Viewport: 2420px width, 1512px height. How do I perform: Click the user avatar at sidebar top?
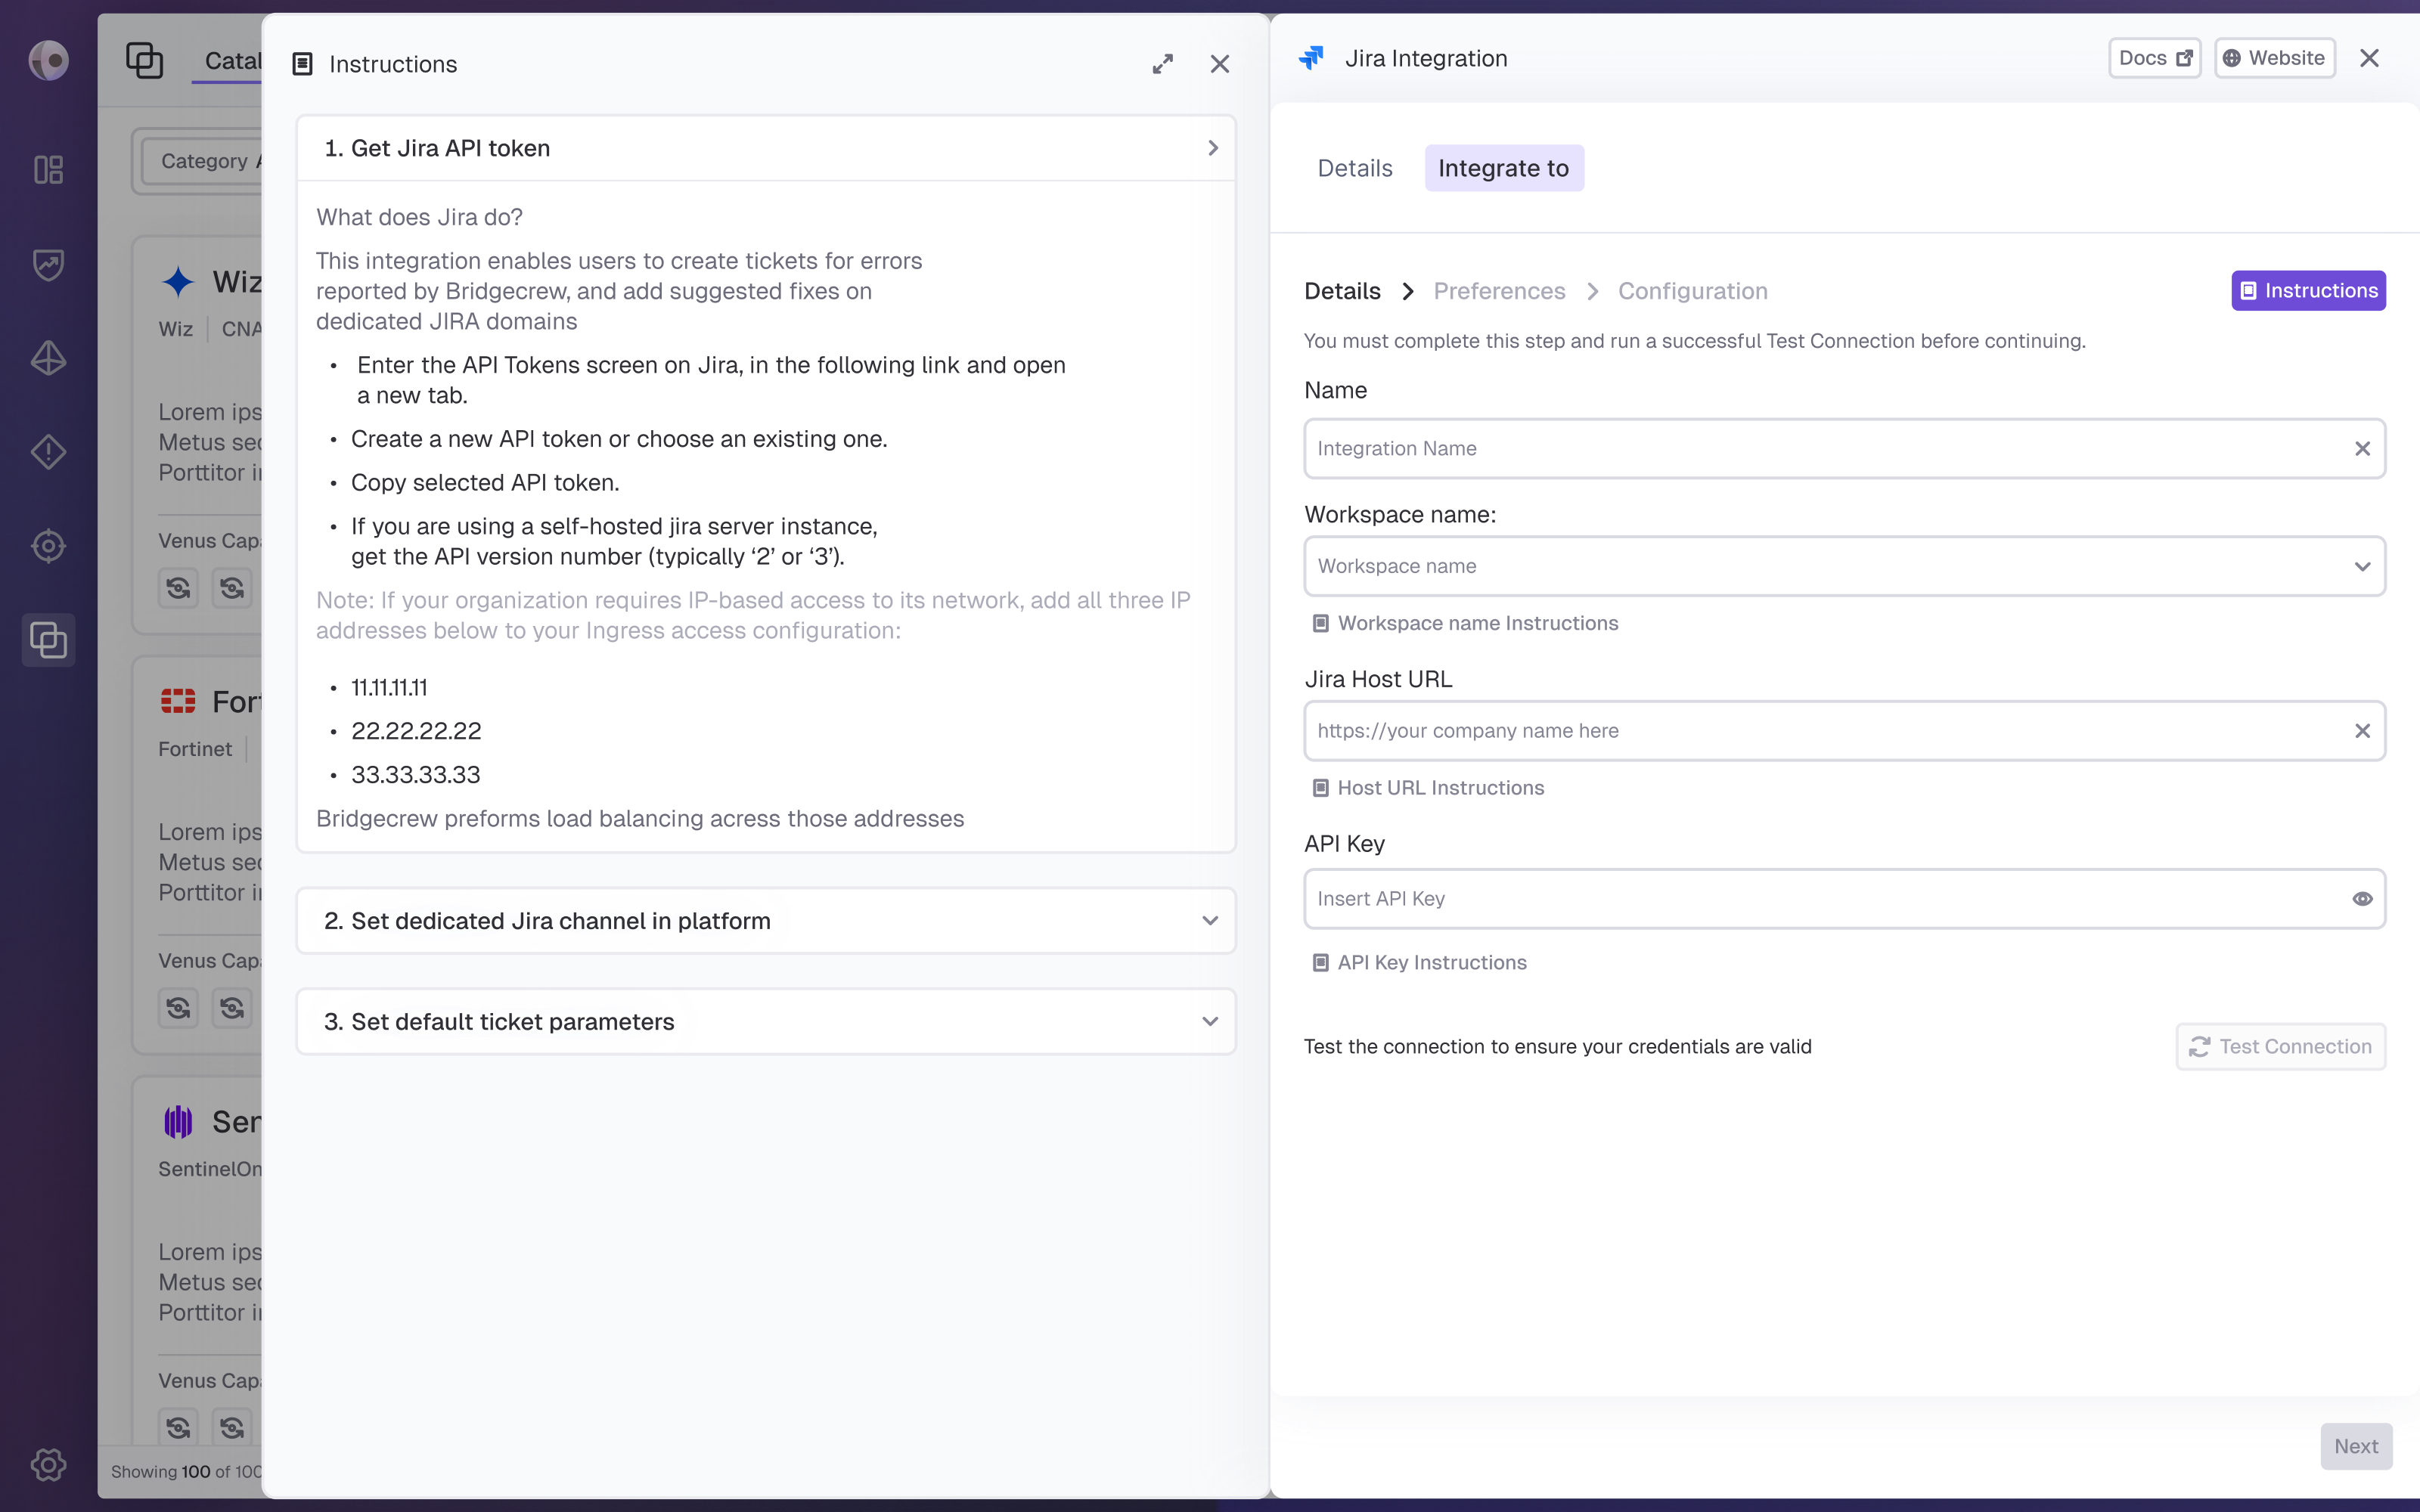(48, 60)
